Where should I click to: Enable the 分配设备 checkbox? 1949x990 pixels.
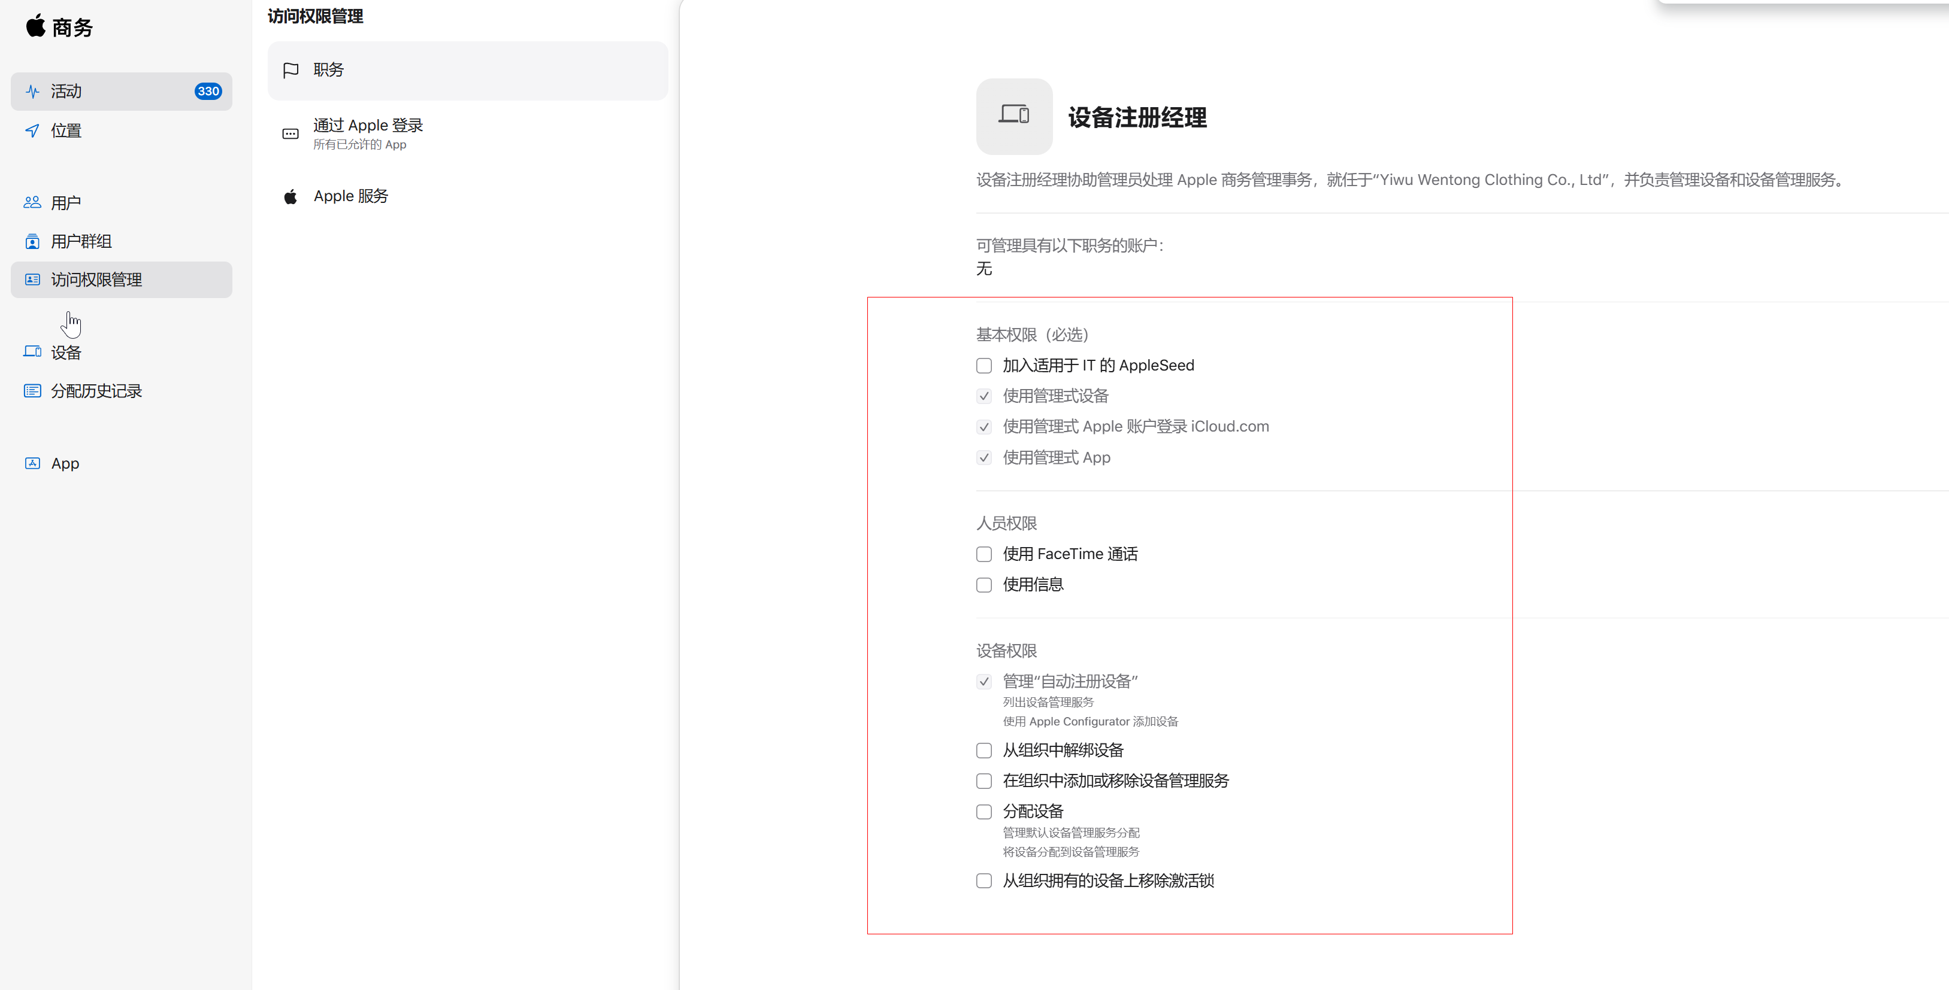coord(983,812)
